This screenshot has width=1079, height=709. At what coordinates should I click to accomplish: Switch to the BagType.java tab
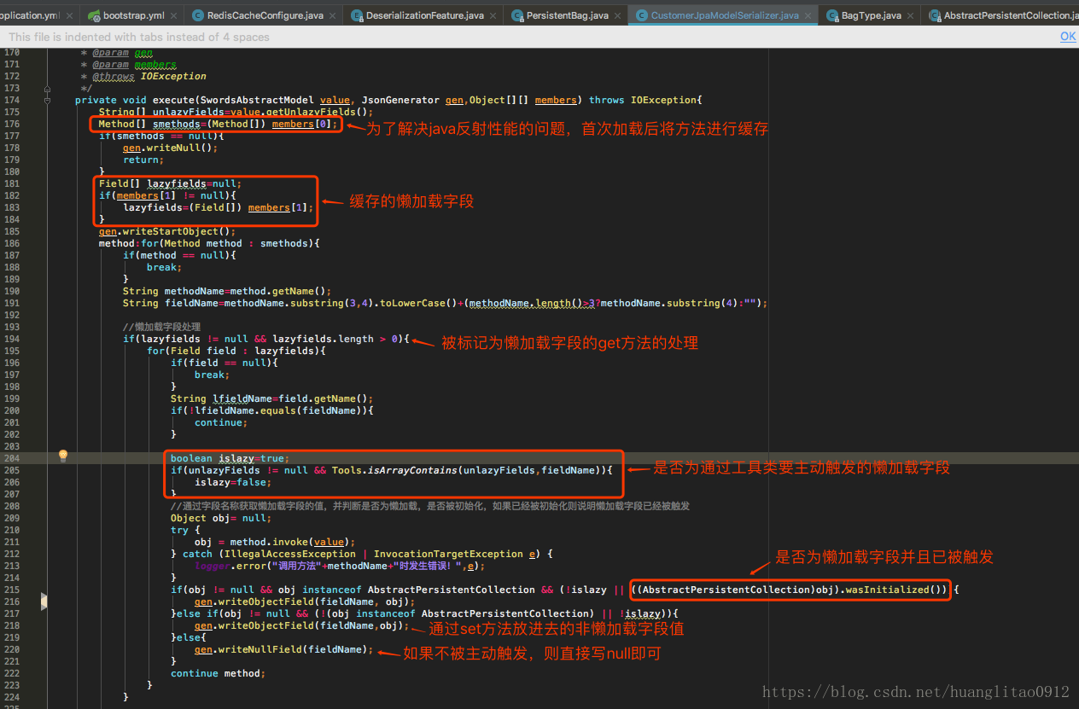click(x=870, y=15)
